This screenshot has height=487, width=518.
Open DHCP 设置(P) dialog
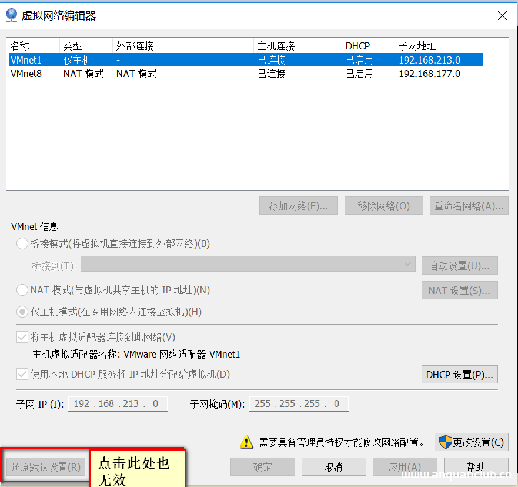[459, 374]
